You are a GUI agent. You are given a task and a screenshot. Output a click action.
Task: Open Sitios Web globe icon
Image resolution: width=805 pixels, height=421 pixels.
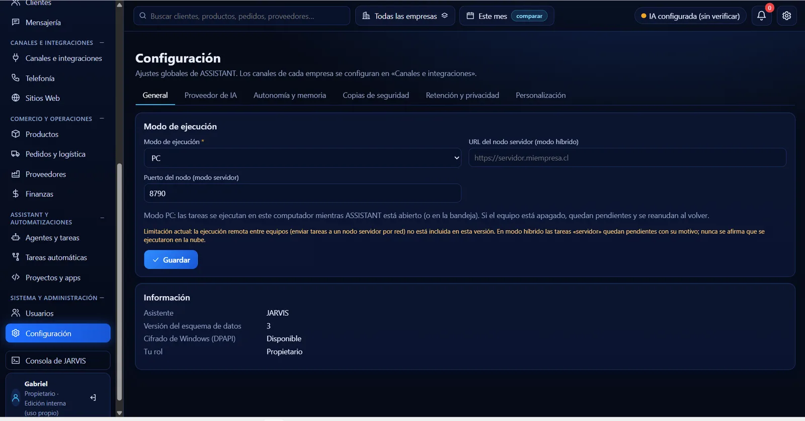click(x=16, y=98)
